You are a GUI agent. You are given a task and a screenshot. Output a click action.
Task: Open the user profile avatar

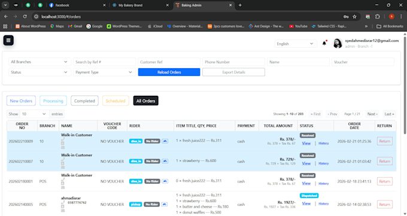point(338,43)
